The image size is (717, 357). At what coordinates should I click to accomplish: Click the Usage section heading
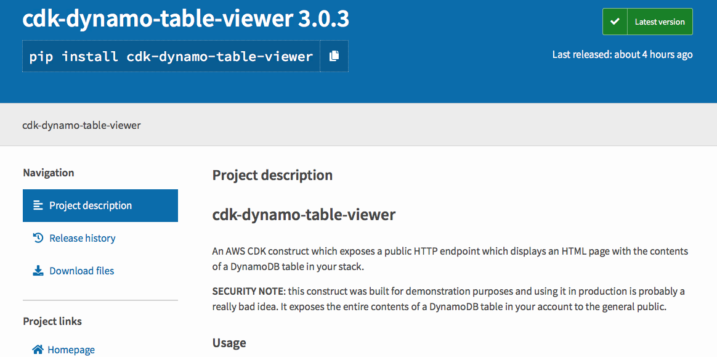pyautogui.click(x=229, y=343)
